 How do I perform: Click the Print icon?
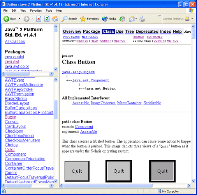point(142,19)
